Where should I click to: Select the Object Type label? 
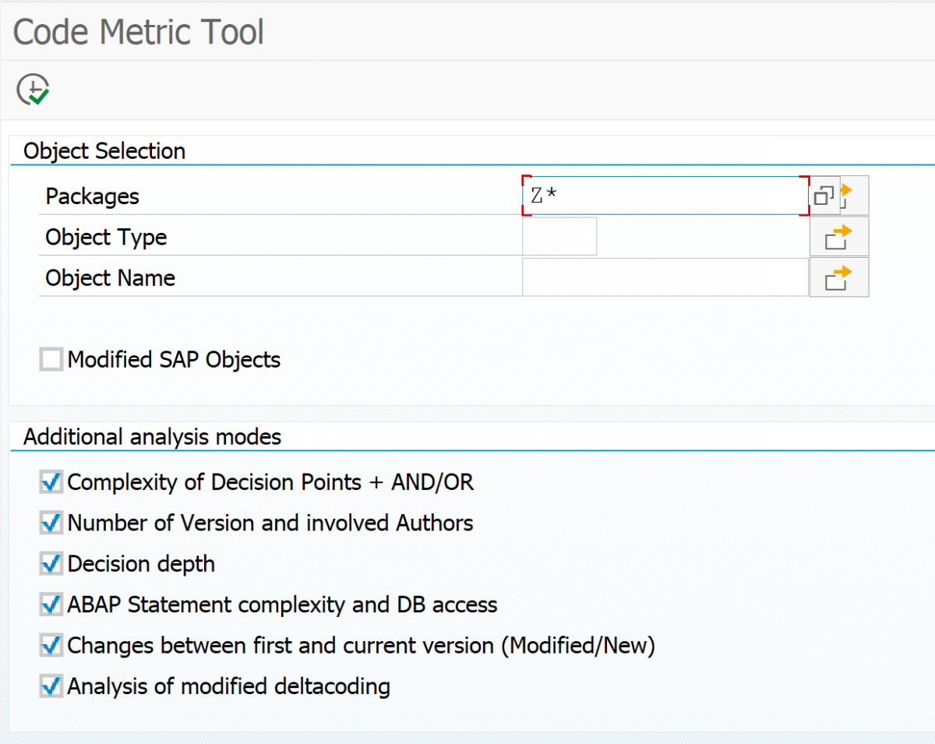point(105,237)
